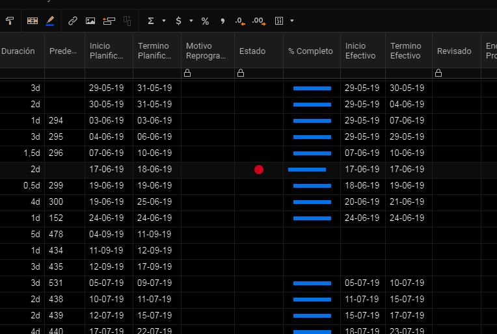The height and width of the screenshot is (334, 497).
Task: Select actual end cell '17-07-19'
Action: 409,316
